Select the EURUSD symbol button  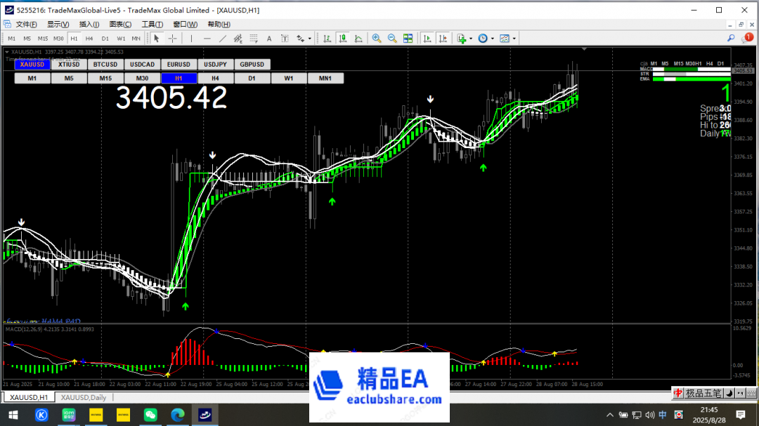pyautogui.click(x=178, y=64)
